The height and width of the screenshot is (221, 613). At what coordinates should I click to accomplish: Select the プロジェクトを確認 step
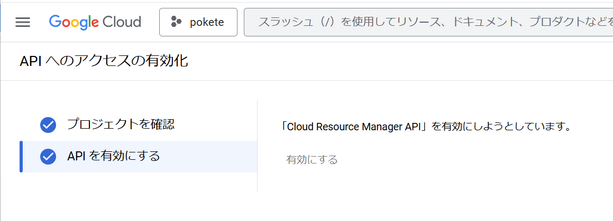pyautogui.click(x=139, y=124)
